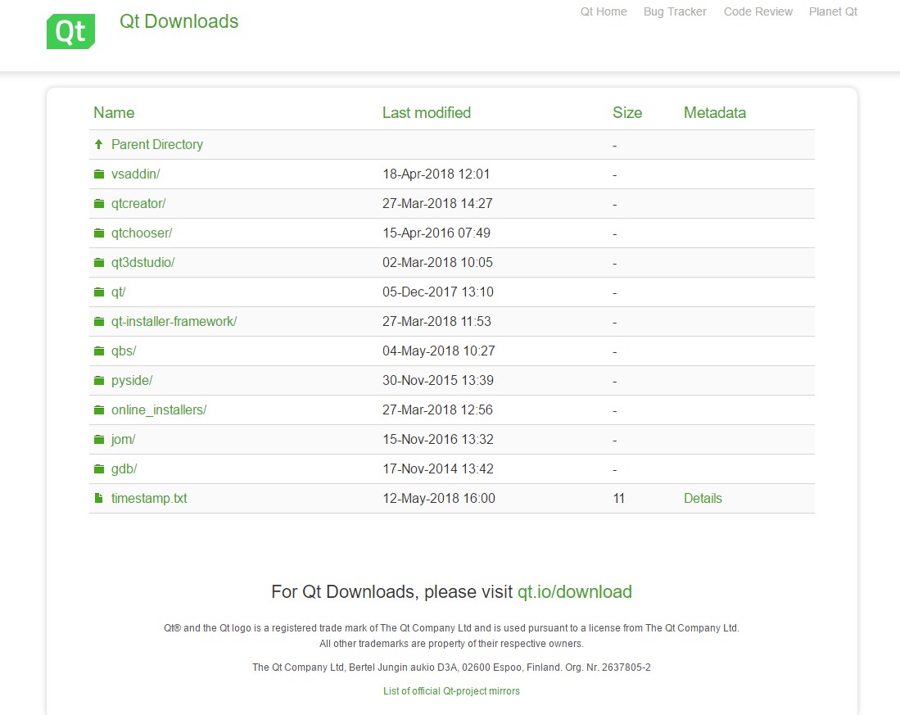Click the up arrow icon beside Parent Directory
This screenshot has width=900, height=715.
pos(99,144)
